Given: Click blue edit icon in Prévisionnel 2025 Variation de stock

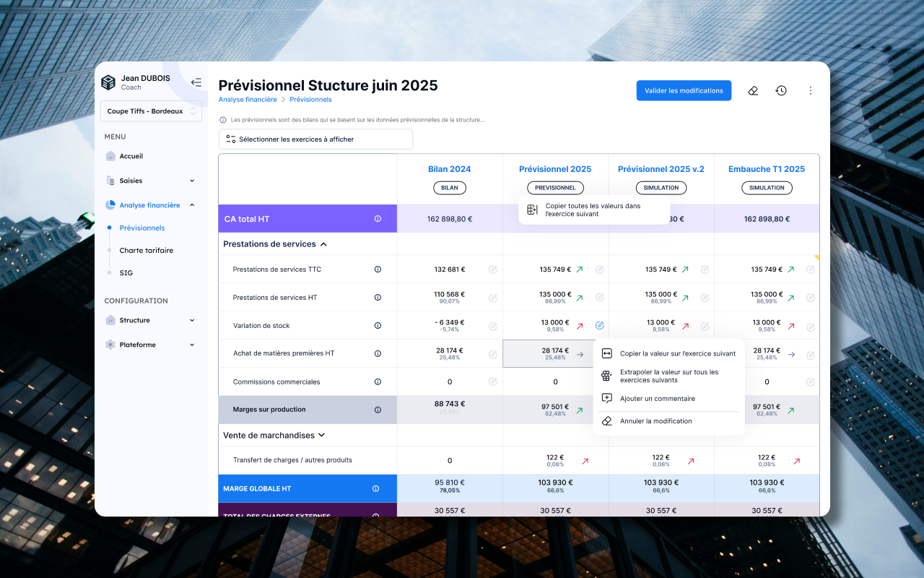Looking at the screenshot, I should point(600,326).
